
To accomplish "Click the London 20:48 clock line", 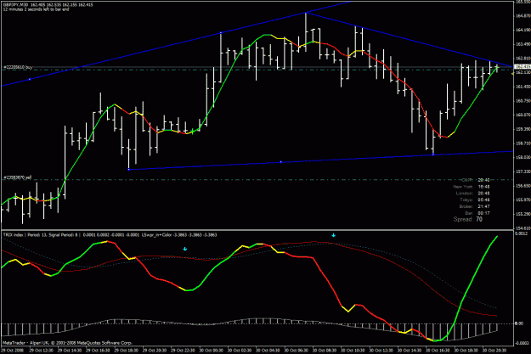I will [472, 194].
